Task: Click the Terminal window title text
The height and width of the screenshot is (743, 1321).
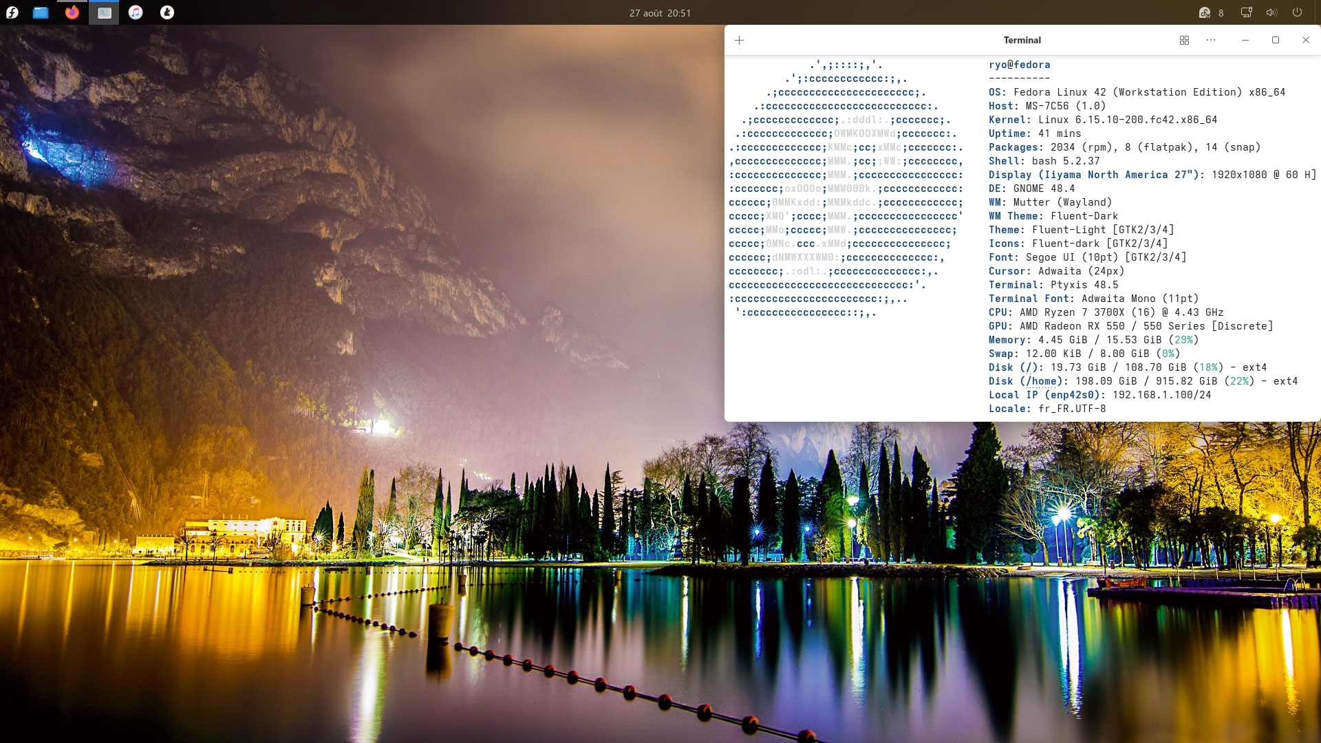Action: (1022, 40)
